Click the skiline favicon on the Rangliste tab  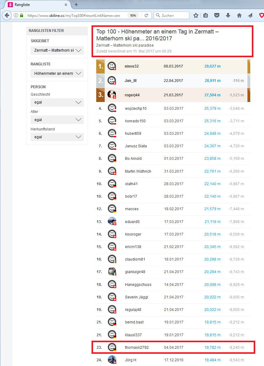10,5
